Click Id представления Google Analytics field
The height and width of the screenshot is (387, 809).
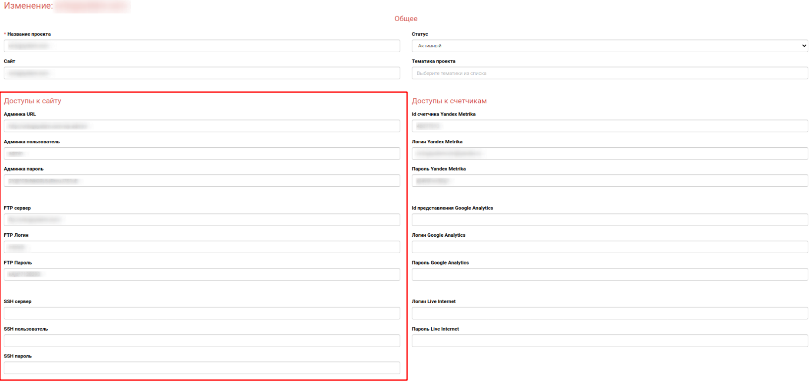tap(609, 220)
